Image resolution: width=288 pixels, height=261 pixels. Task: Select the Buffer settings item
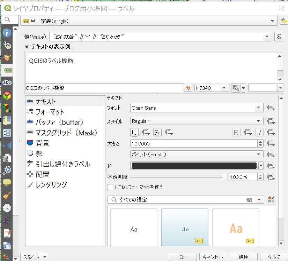point(65,122)
